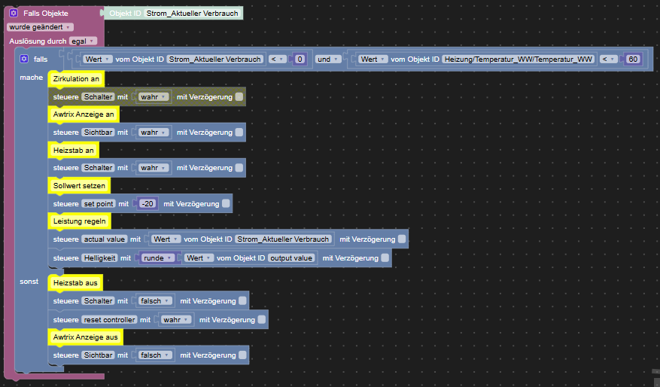
Task: Toggle delay checkbox on actual value row
Action: pos(402,239)
